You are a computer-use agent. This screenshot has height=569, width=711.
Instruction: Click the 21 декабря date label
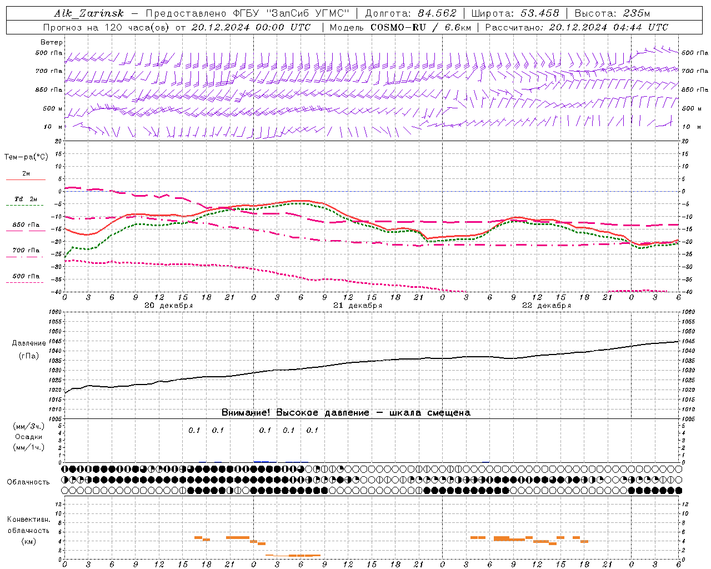(358, 306)
